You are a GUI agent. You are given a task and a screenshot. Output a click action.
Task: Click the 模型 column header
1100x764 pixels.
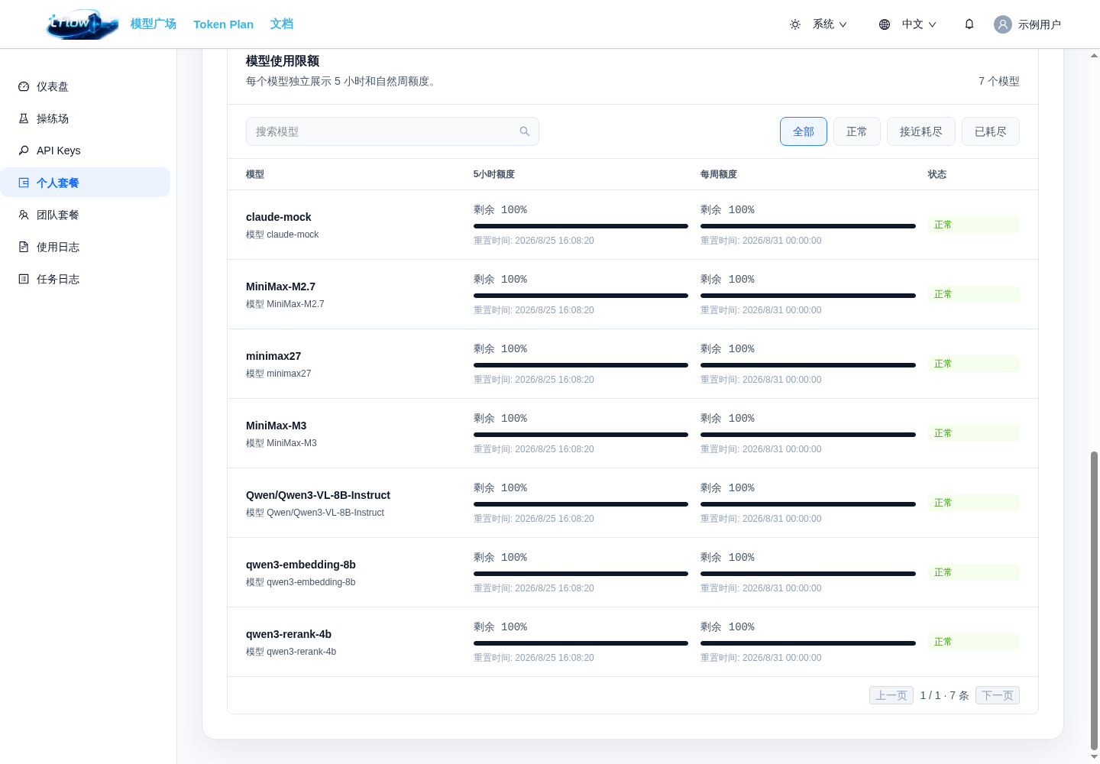(255, 174)
